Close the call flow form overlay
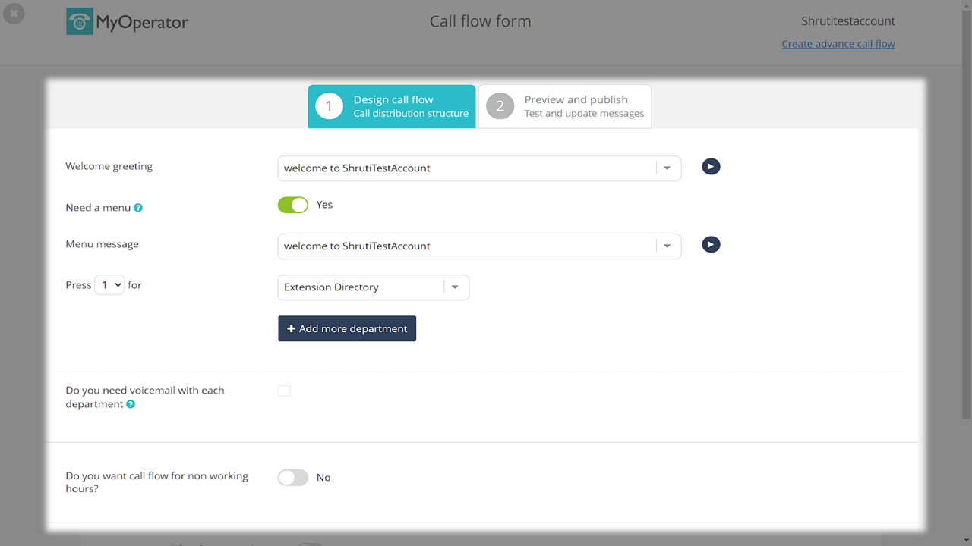The image size is (972, 546). point(14,14)
